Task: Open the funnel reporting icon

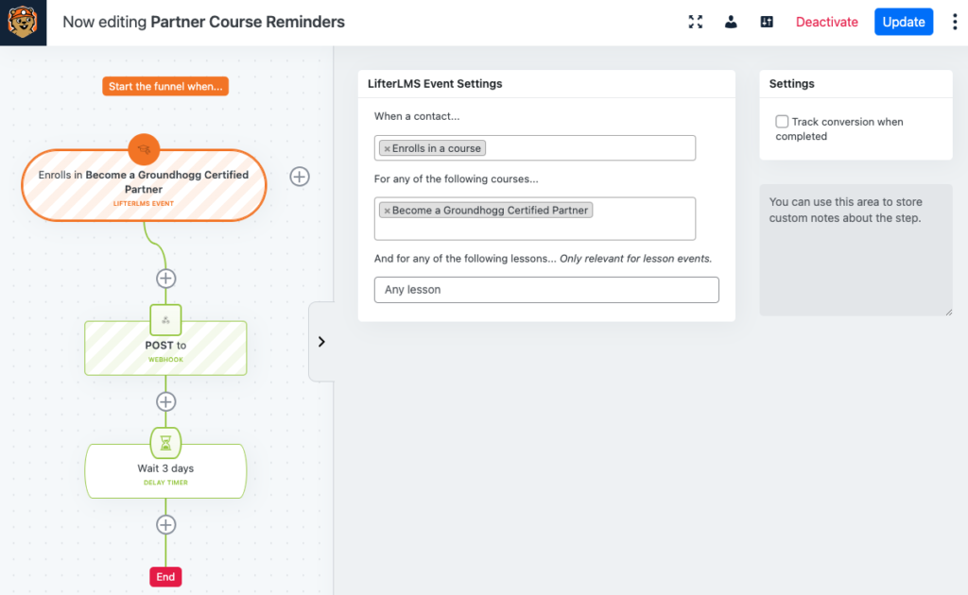Action: coord(767,23)
